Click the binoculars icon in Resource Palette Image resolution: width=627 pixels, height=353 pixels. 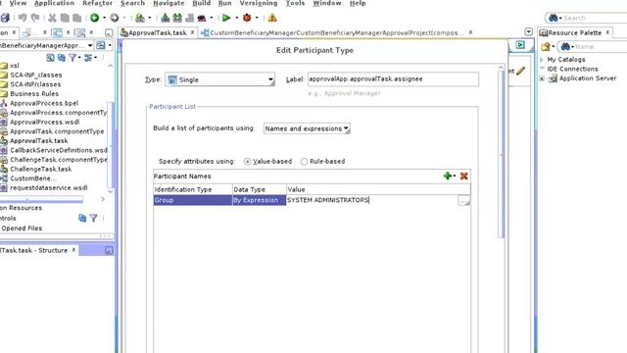(x=565, y=47)
